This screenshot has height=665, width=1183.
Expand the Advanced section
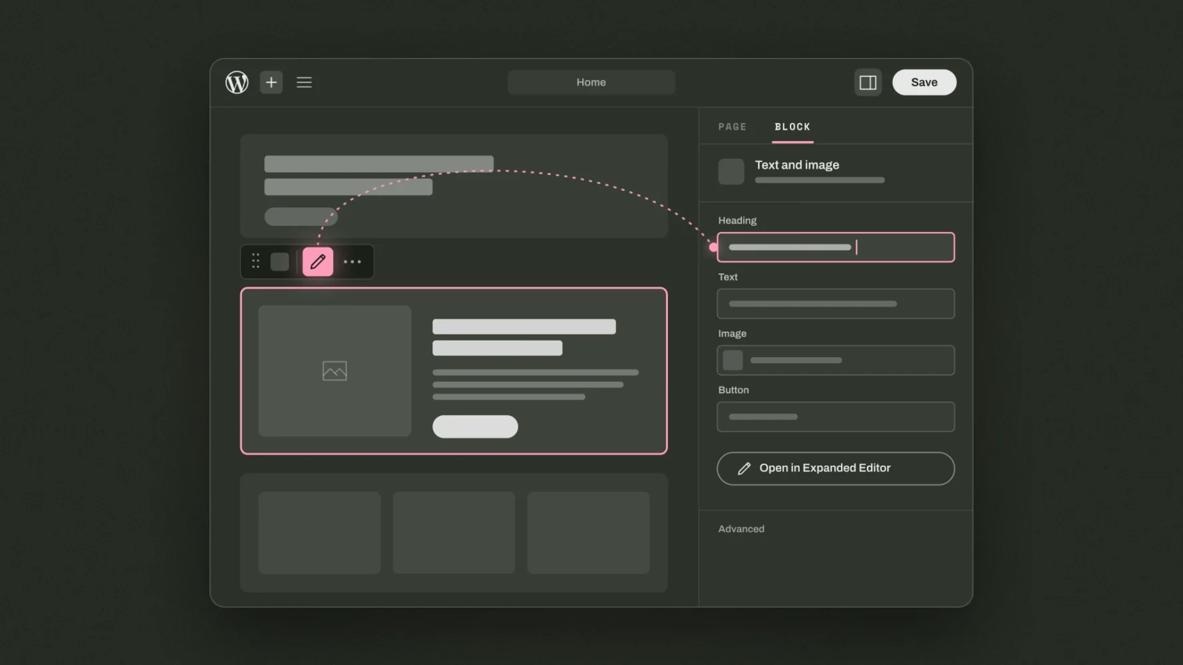[x=741, y=529]
